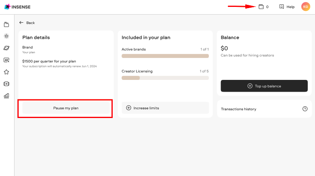The width and height of the screenshot is (315, 176).
Task: Open the bar chart analytics icon
Action: 6,96
